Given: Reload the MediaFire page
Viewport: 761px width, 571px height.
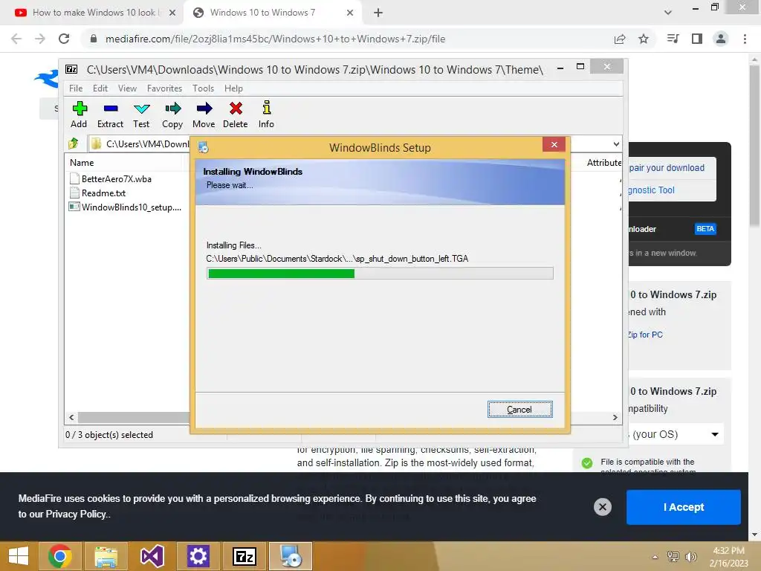Looking at the screenshot, I should pos(64,39).
